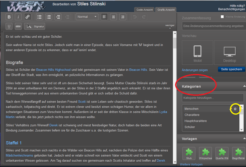The height and width of the screenshot is (167, 246).
Task: Follow the Mädchenleichnams link
Action: (x=20, y=155)
